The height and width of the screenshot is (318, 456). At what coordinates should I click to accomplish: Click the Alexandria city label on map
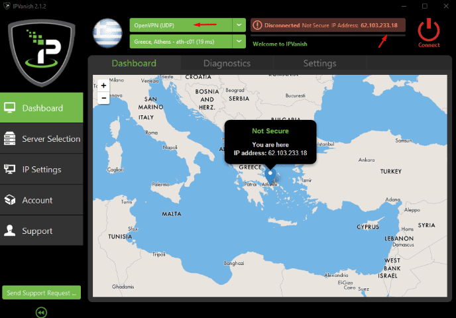(336, 275)
